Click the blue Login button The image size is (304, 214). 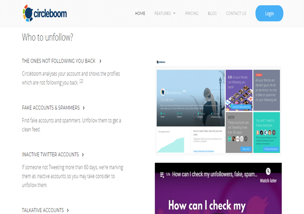(x=269, y=13)
